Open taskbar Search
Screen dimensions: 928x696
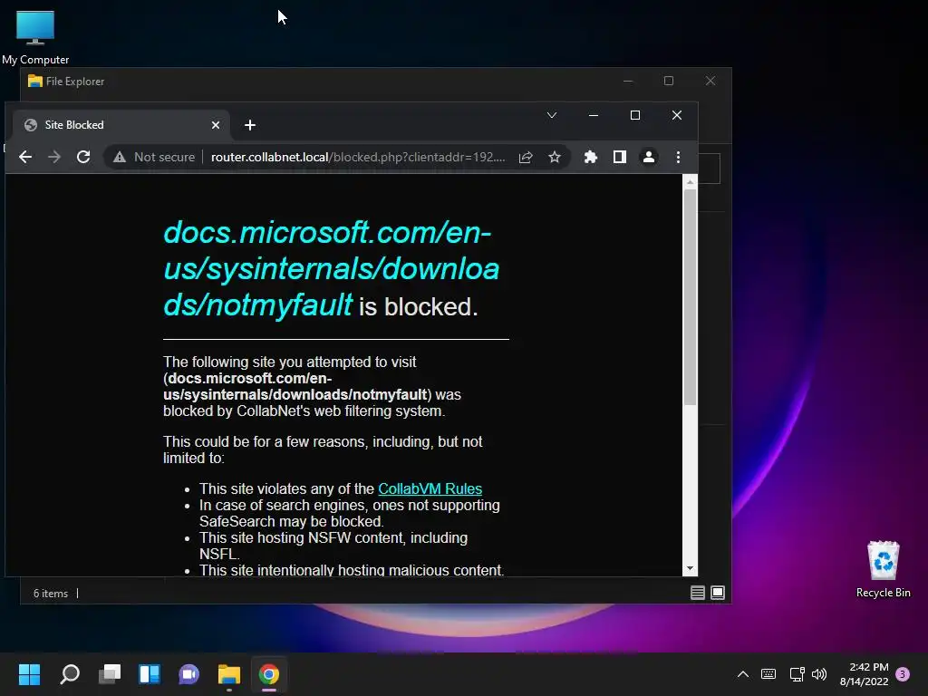(70, 674)
